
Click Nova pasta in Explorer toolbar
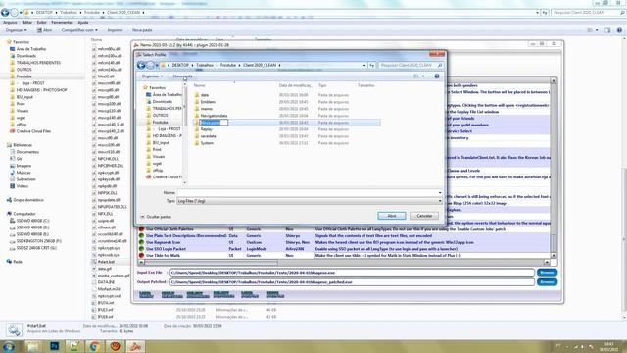pos(142,30)
